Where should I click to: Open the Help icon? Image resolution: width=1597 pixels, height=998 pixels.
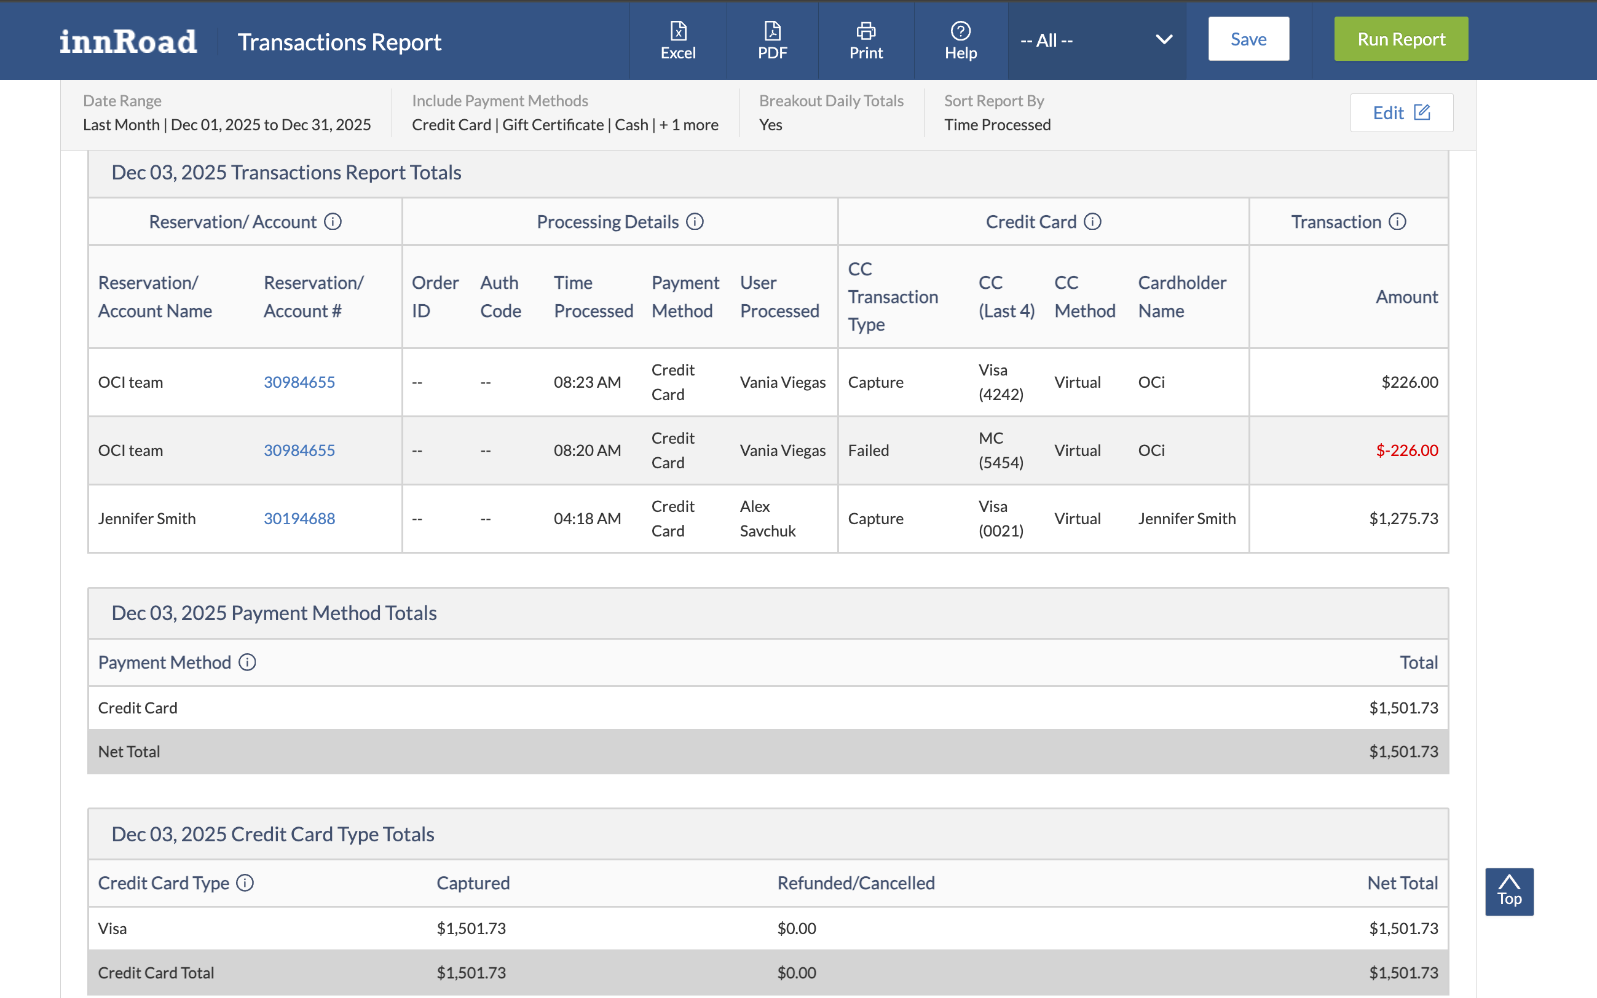pos(960,41)
